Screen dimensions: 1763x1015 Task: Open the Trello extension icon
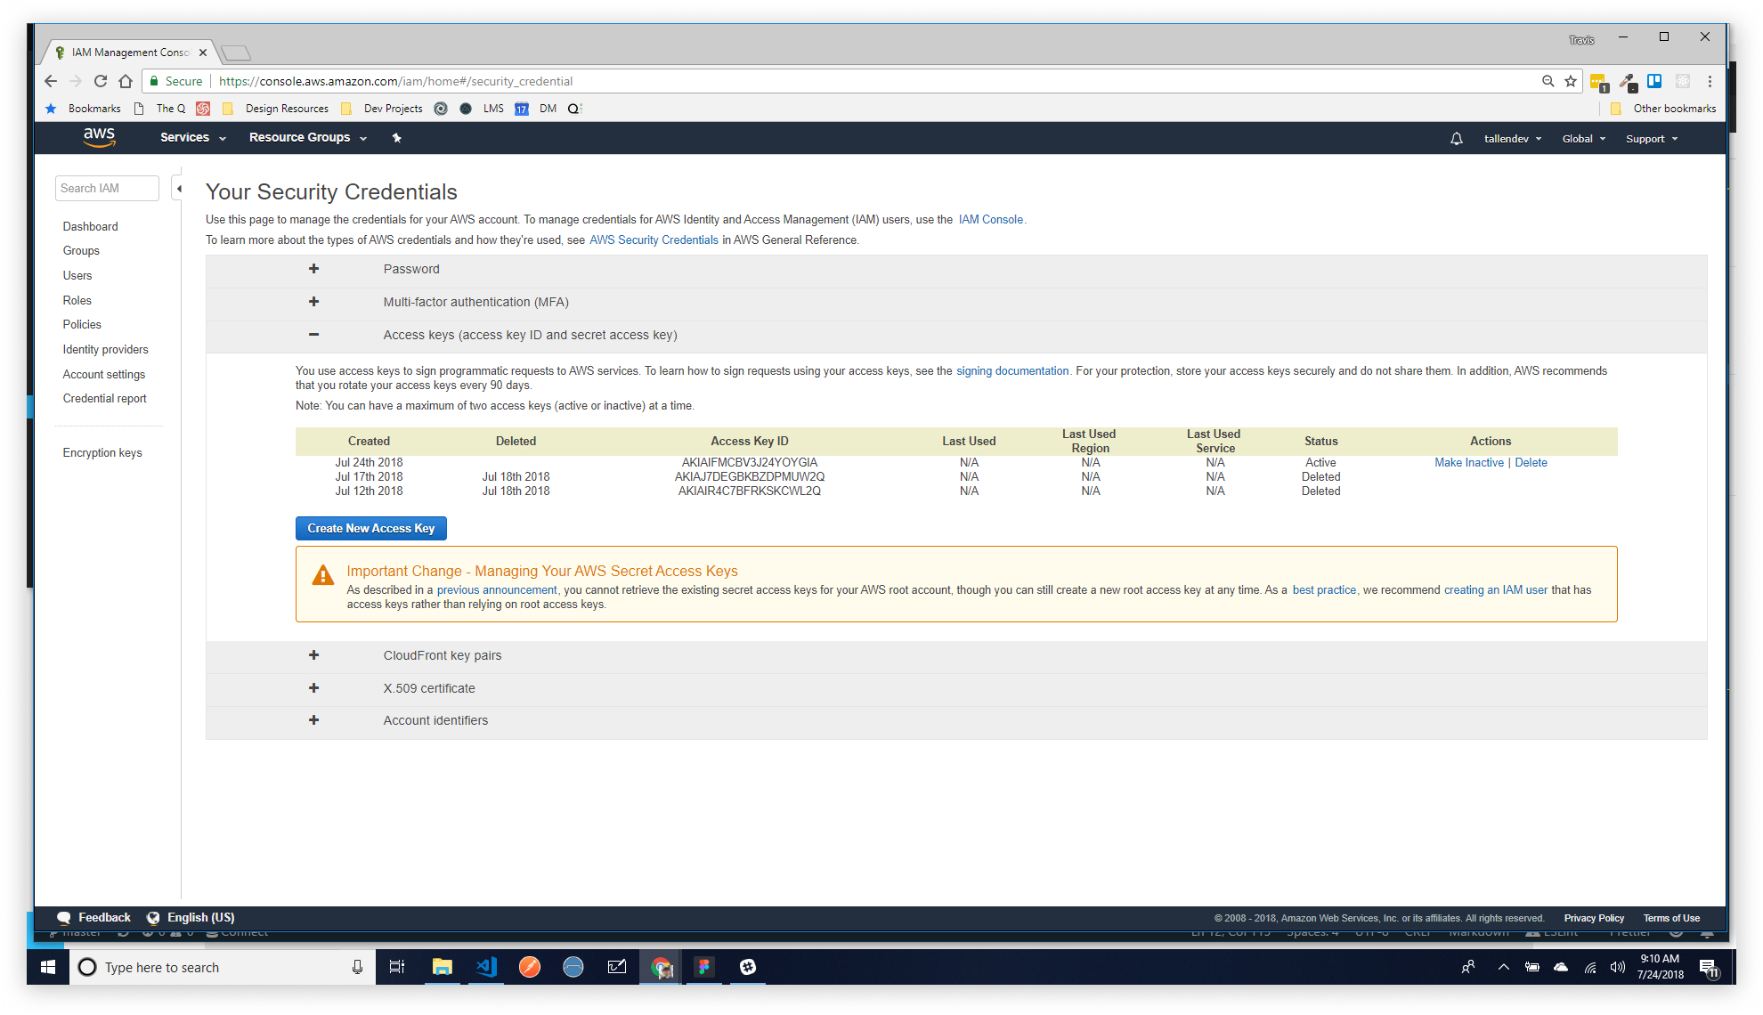1654,81
